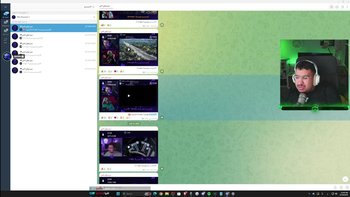
Task: Open channel more options menu
Action: [x=347, y=7]
